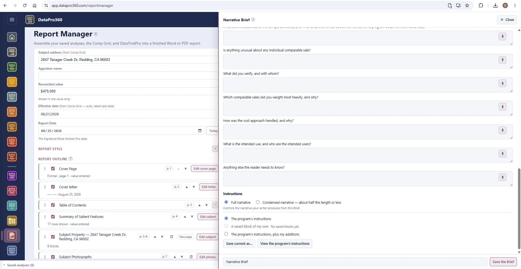Viewport: 521px width, 269px height.
Task: Open the help icon beside Report Outline
Action: coord(70,159)
